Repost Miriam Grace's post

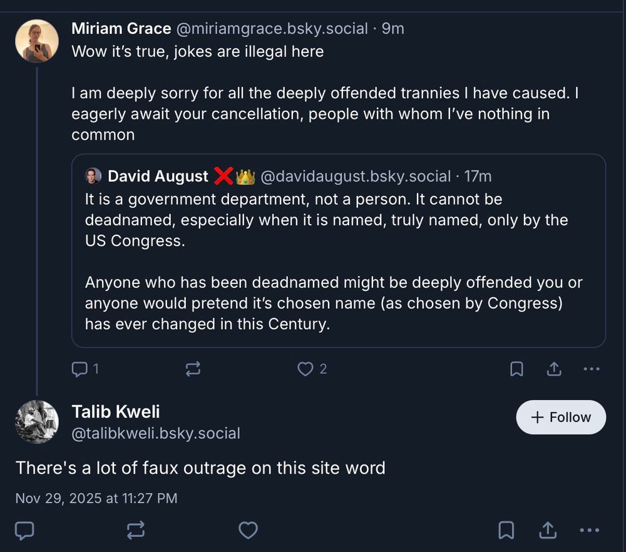[193, 369]
